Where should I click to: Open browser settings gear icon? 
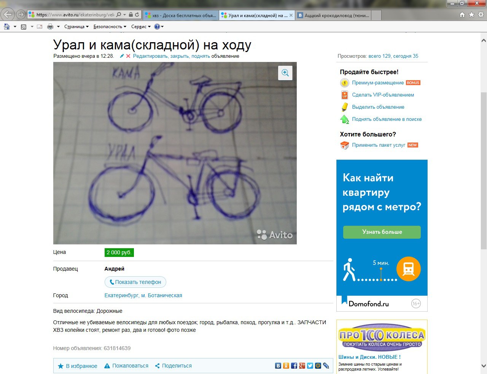pos(481,15)
